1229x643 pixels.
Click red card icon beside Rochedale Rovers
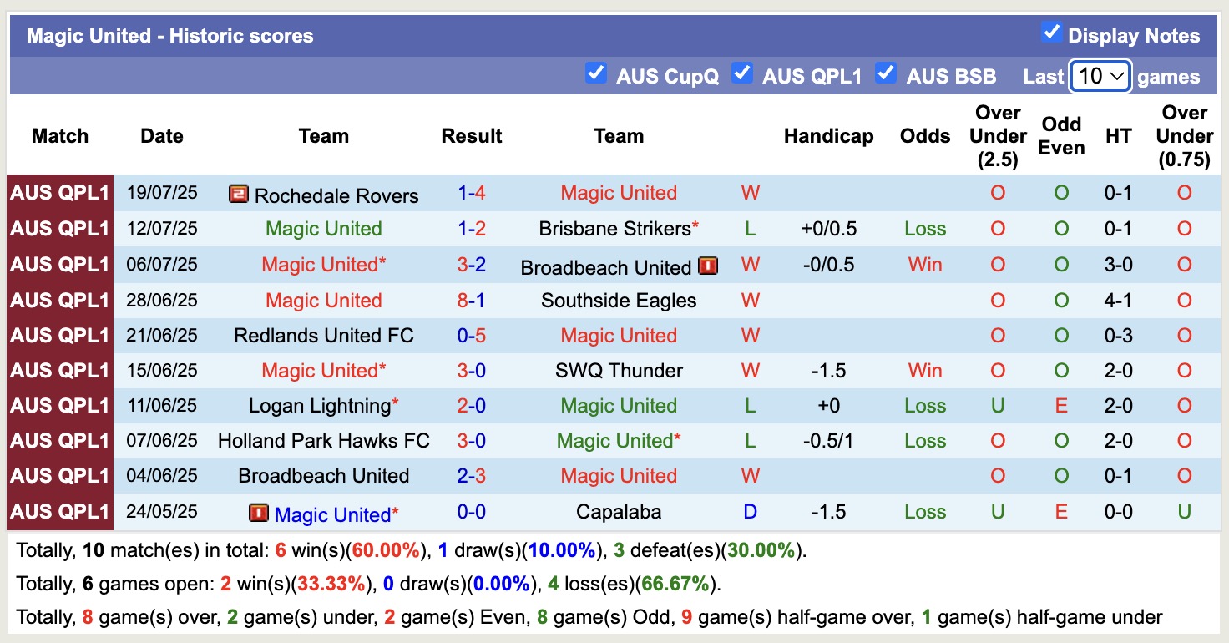(239, 195)
